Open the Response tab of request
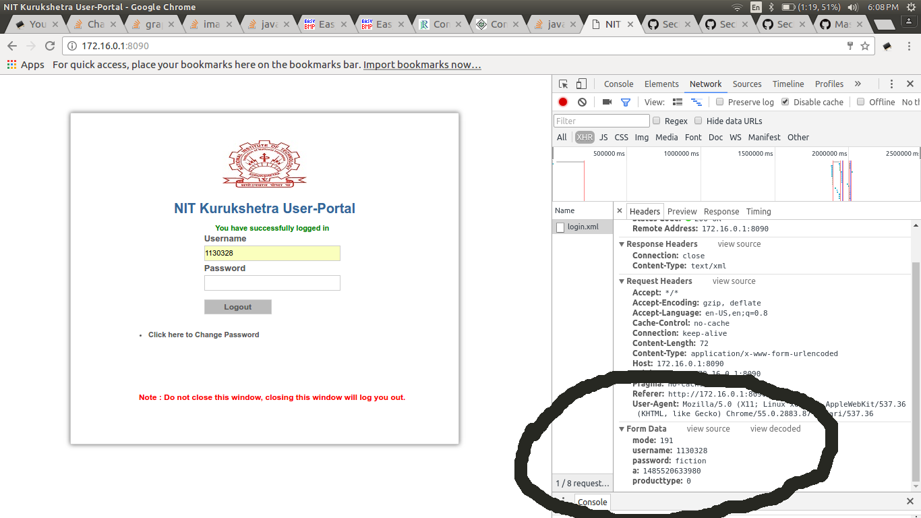The width and height of the screenshot is (921, 518). 721,212
